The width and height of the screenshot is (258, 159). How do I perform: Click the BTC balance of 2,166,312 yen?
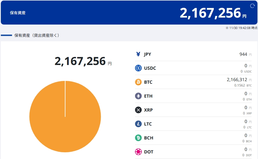tap(237, 80)
